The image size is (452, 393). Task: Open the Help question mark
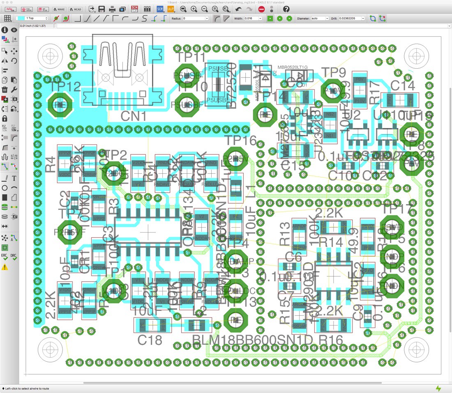pyautogui.click(x=286, y=9)
